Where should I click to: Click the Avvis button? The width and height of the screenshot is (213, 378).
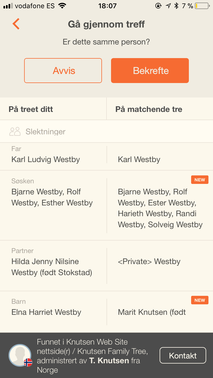63,71
